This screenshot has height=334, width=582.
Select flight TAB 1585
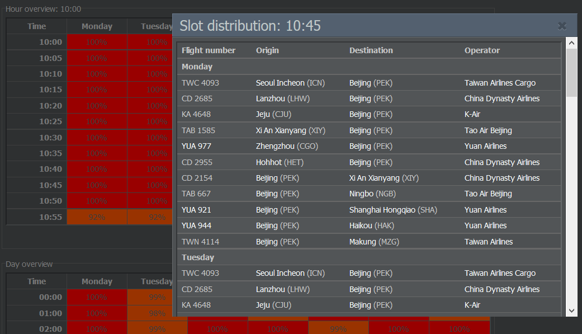click(x=198, y=130)
